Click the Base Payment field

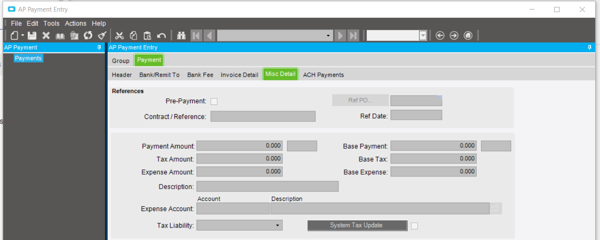click(434, 146)
